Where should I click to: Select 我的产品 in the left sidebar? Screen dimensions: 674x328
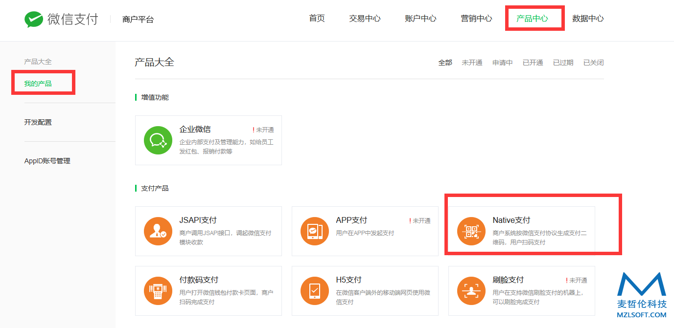[38, 84]
